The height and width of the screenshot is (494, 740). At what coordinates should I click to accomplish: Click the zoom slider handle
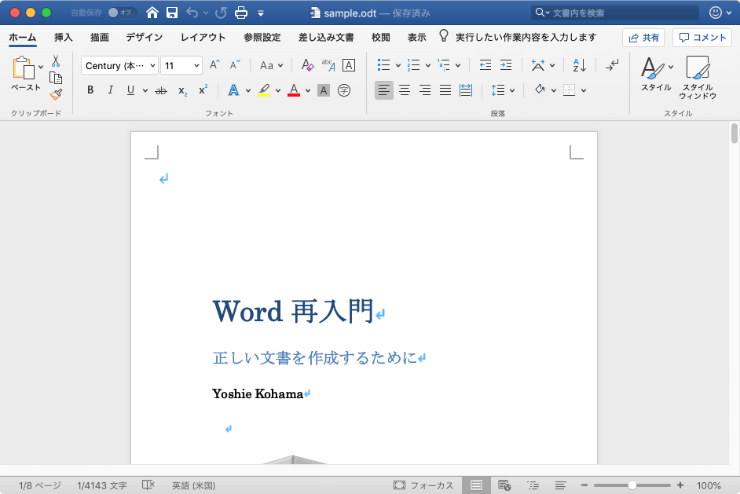coord(632,485)
